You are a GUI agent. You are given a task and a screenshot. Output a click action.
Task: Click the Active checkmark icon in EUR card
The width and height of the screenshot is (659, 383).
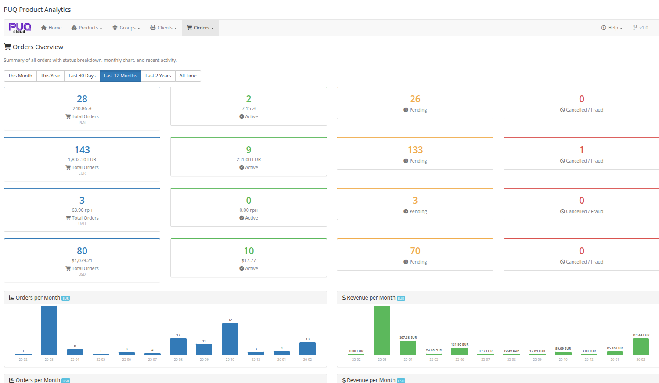[x=241, y=167]
